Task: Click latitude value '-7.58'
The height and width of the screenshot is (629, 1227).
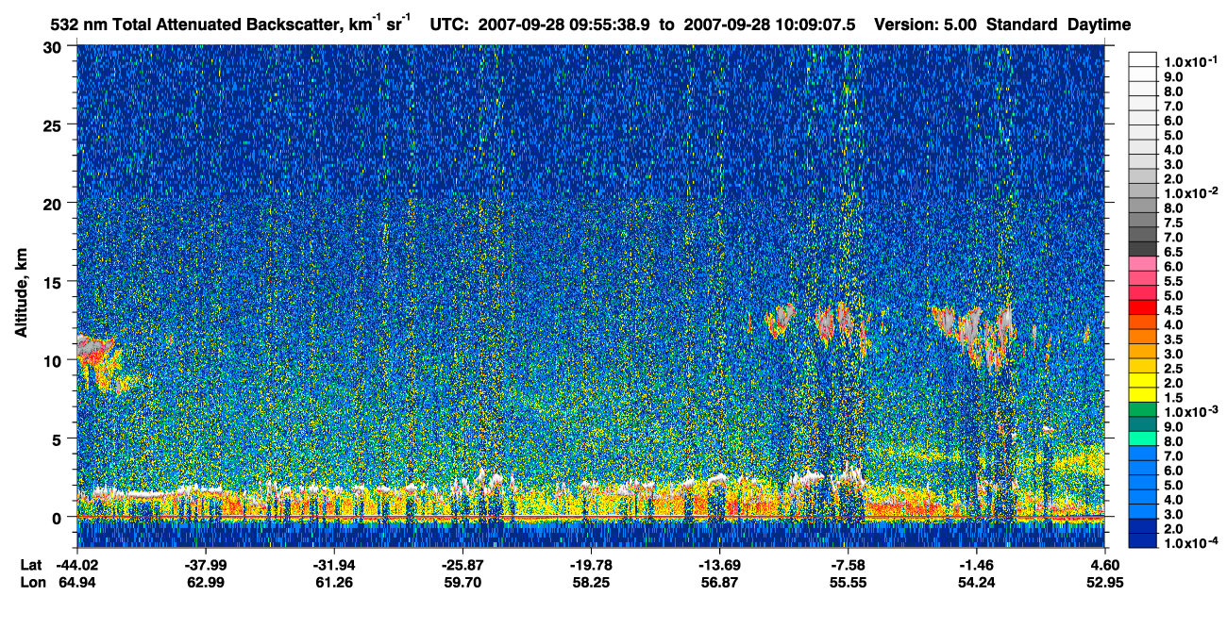Action: coord(849,565)
